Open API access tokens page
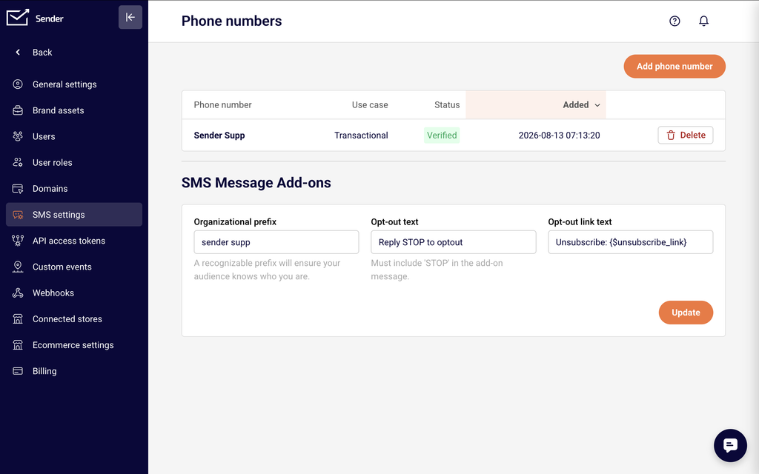 pyautogui.click(x=74, y=241)
